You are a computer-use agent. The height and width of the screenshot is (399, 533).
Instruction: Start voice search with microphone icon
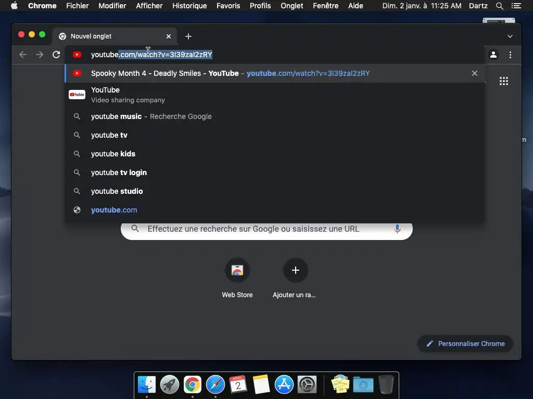pos(397,229)
